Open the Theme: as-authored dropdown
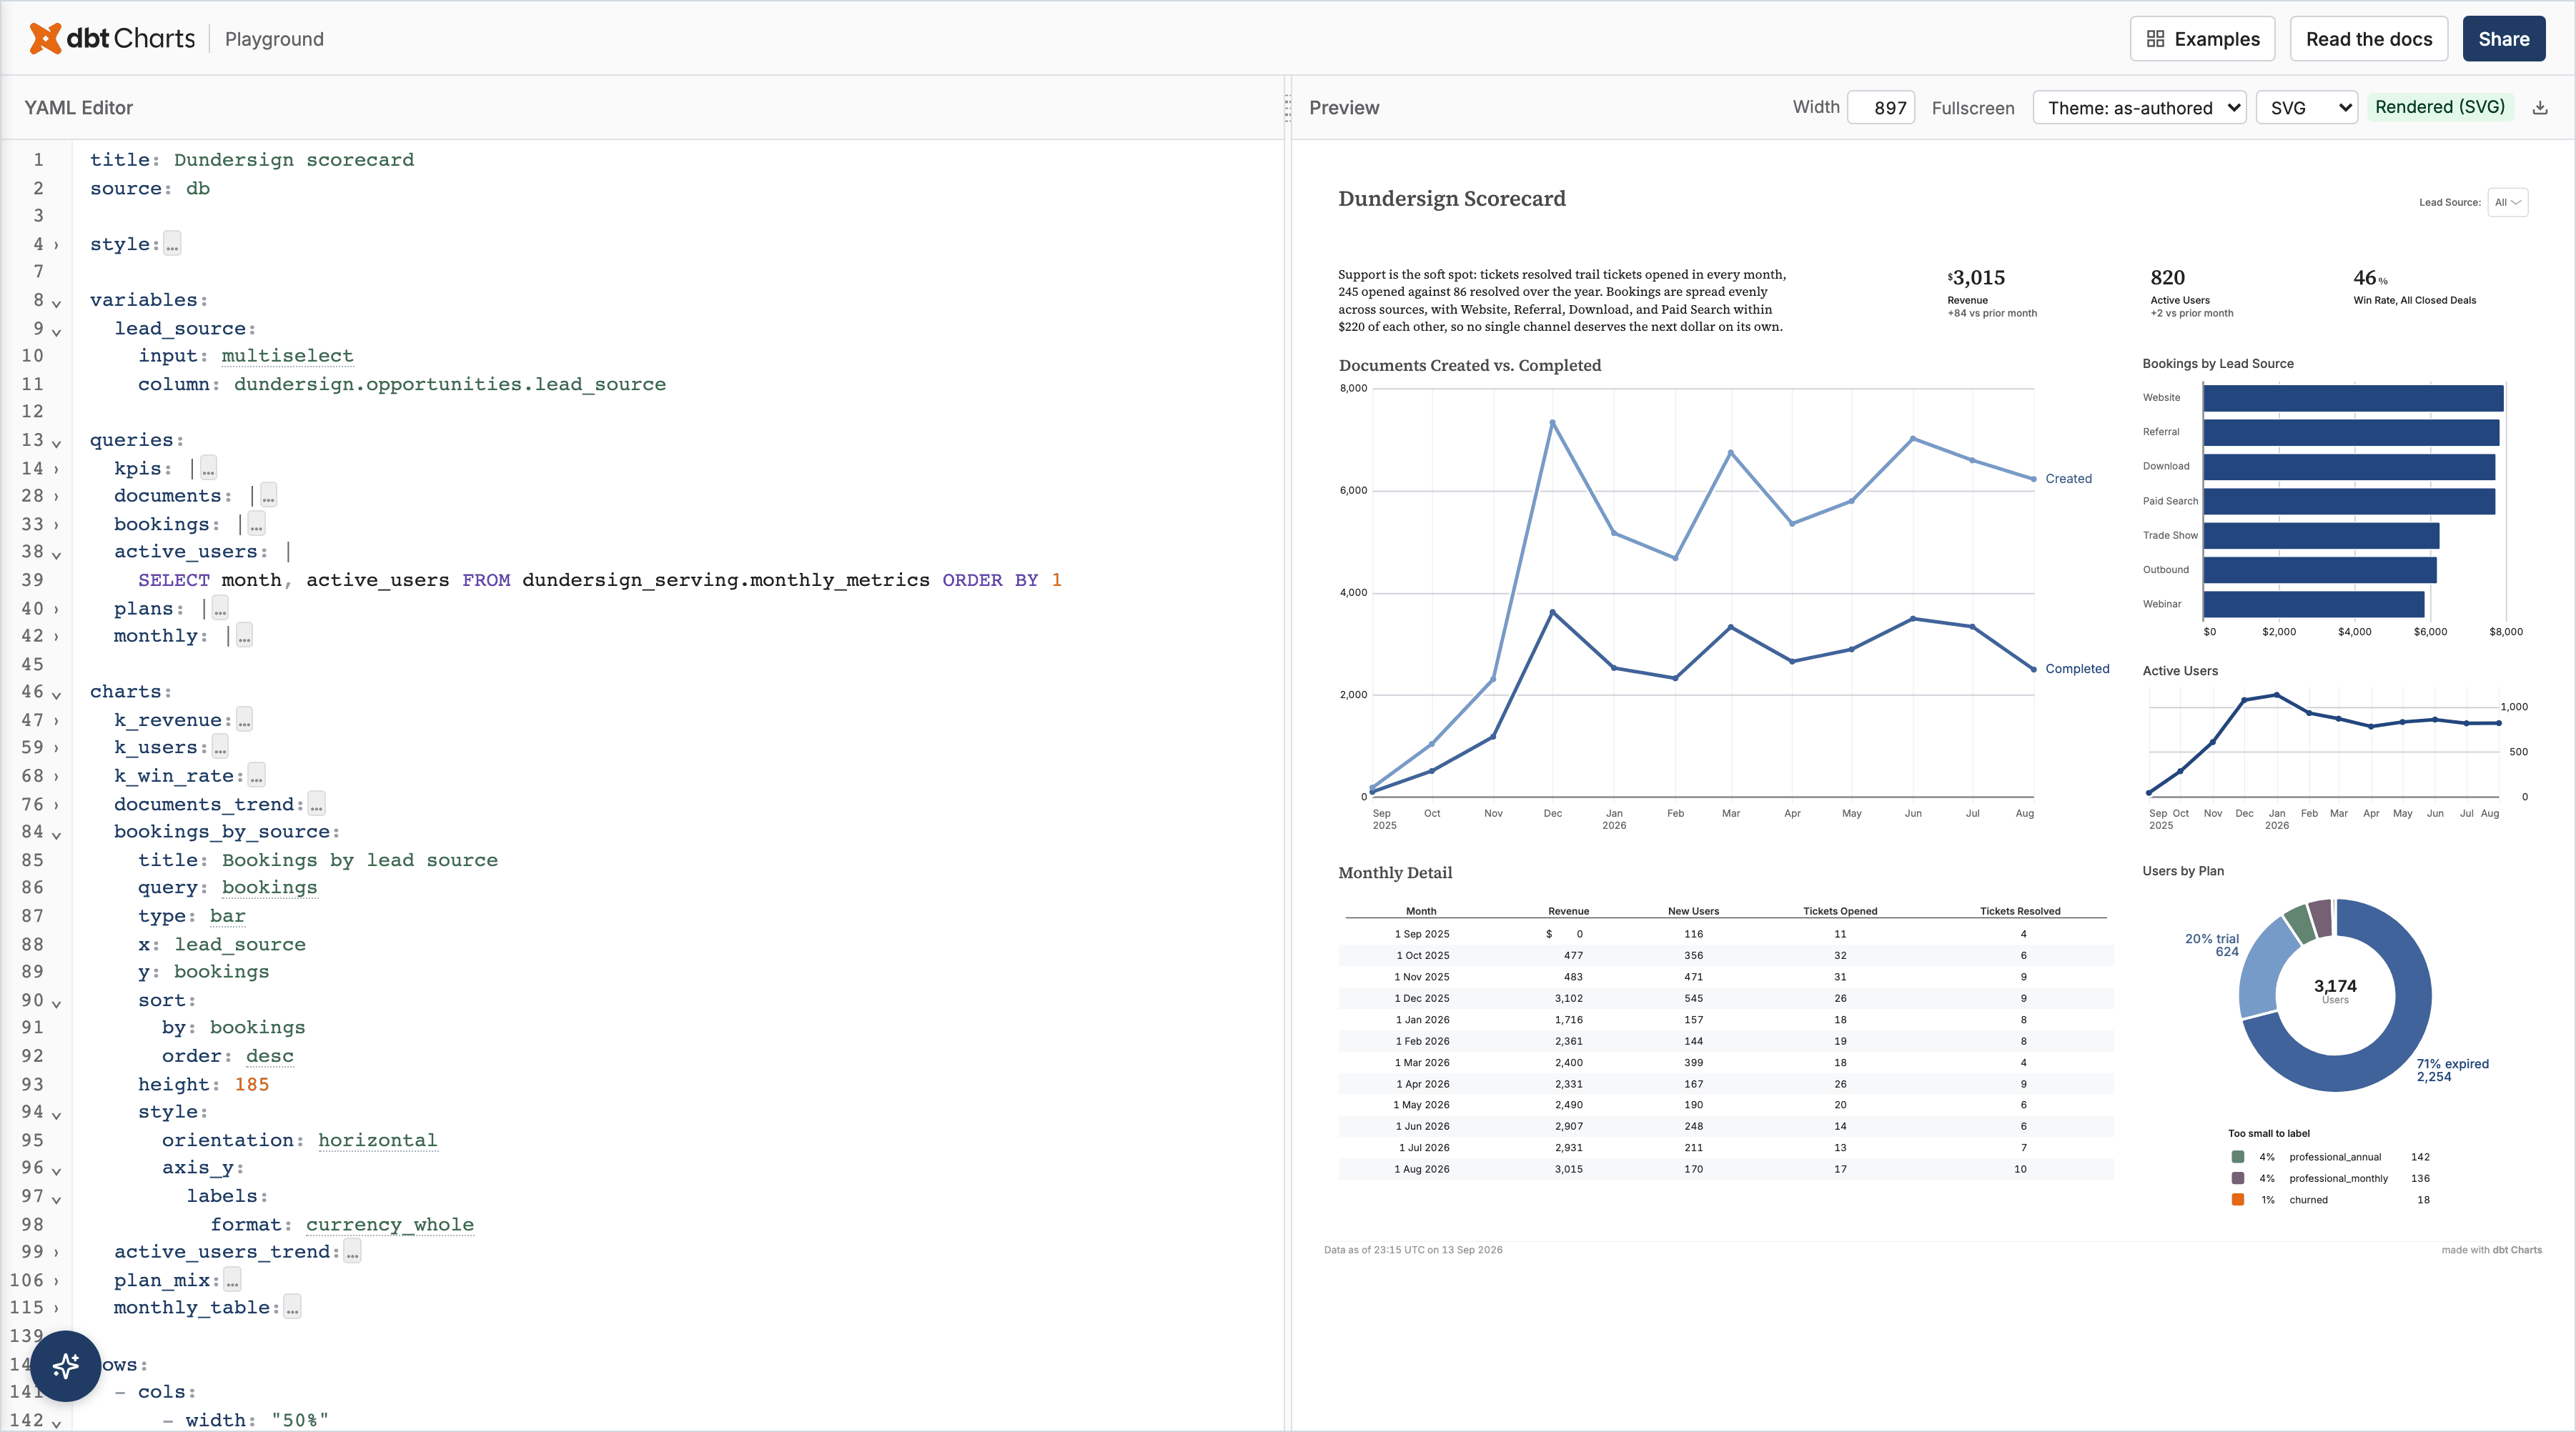 pos(2139,108)
